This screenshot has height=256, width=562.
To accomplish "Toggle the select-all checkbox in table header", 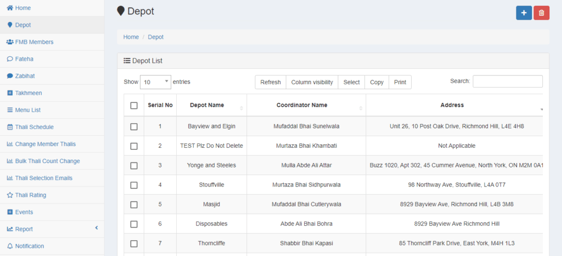I will [134, 106].
